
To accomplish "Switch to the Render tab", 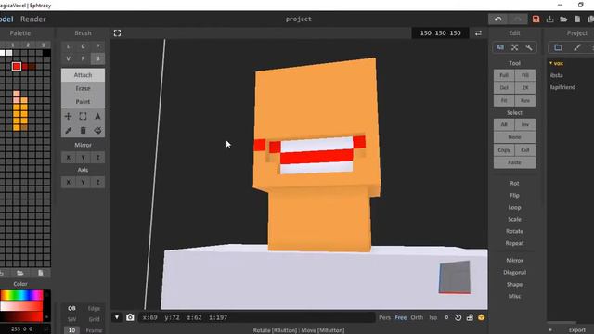I will tap(33, 19).
